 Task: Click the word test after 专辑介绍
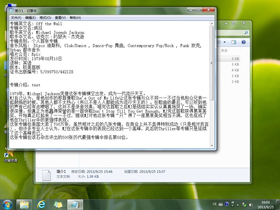pyautogui.click(x=36, y=85)
